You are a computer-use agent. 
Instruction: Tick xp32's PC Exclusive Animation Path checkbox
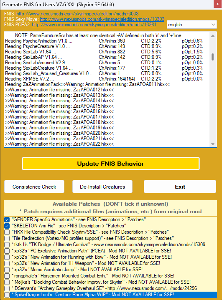(7, 251)
